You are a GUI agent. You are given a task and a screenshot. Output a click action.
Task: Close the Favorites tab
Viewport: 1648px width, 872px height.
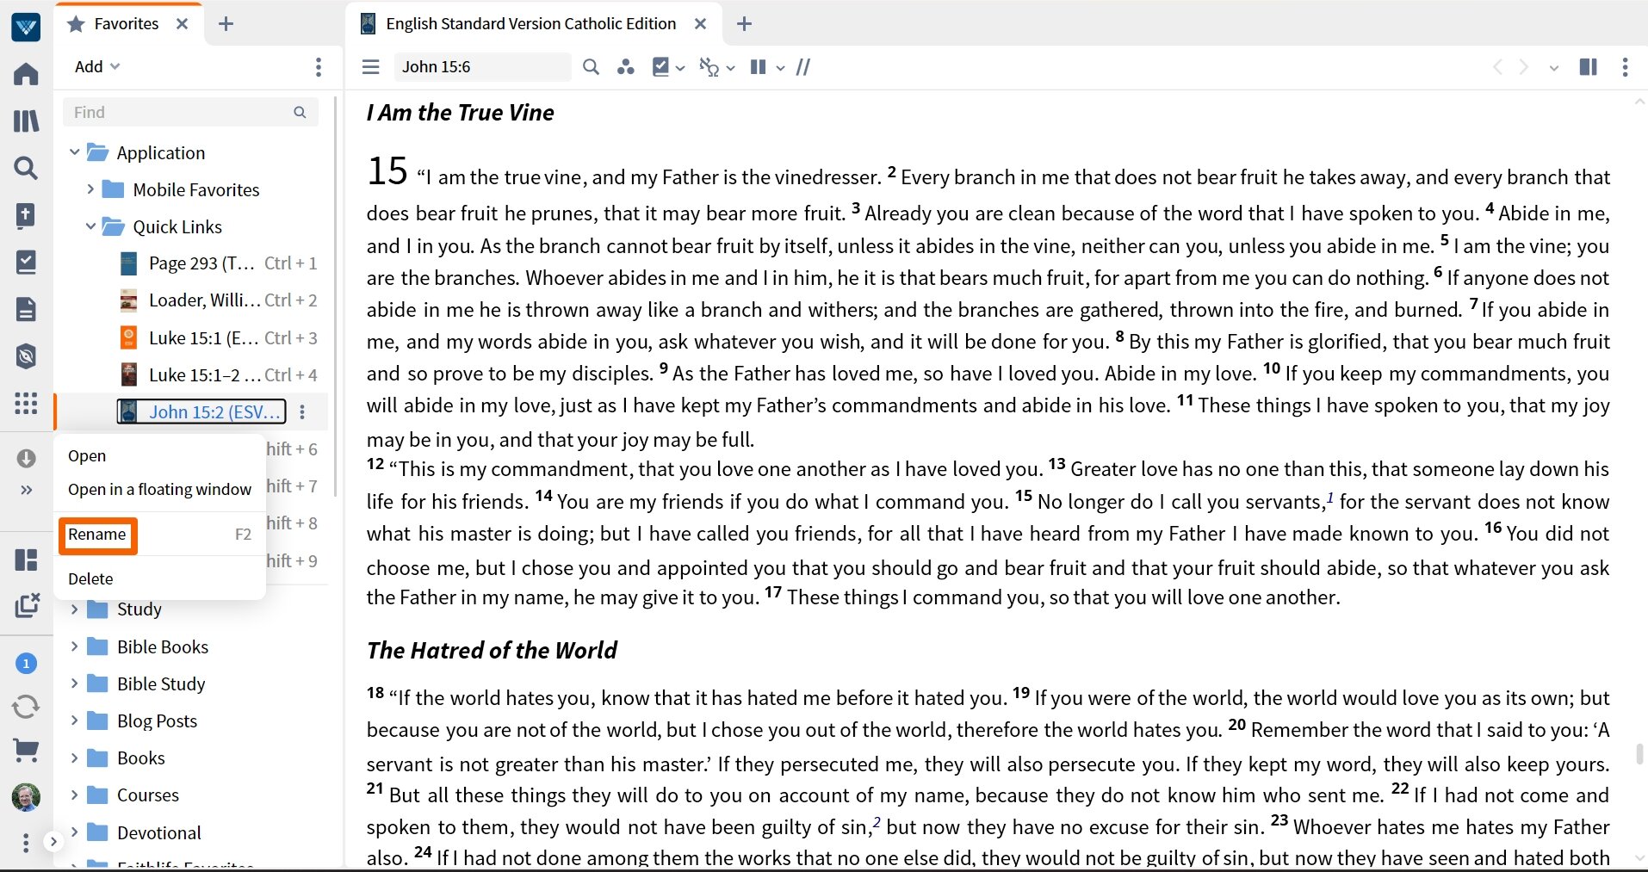183,24
